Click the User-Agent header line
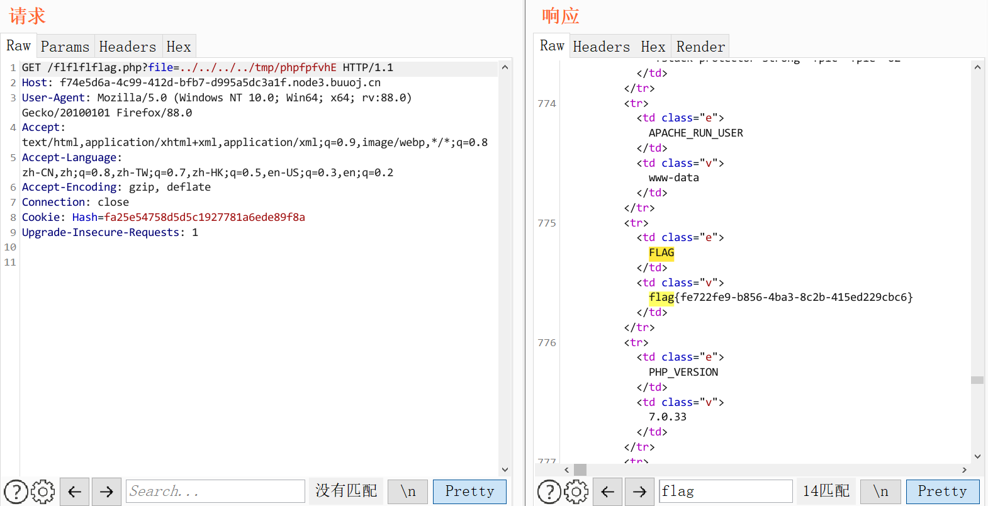 coord(217,105)
